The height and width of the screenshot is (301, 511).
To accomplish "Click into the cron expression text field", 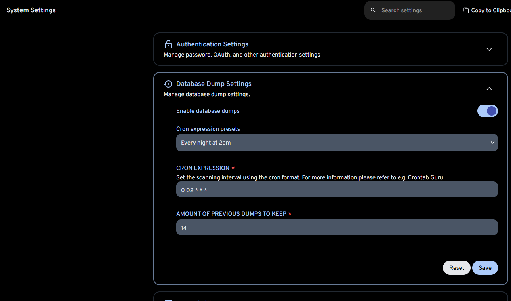I will (x=337, y=190).
